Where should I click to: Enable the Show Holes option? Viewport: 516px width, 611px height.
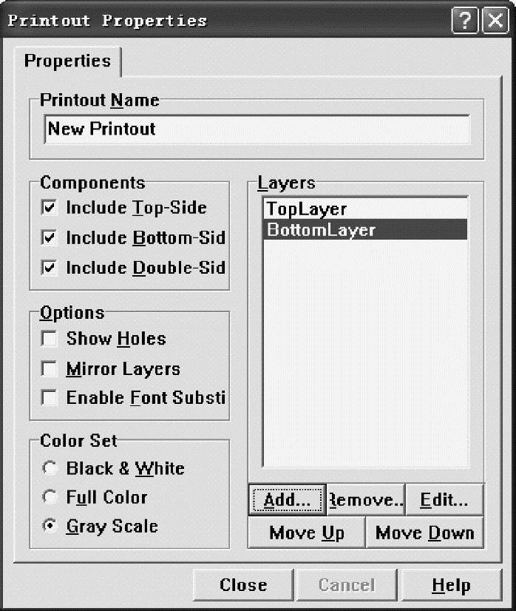[50, 339]
